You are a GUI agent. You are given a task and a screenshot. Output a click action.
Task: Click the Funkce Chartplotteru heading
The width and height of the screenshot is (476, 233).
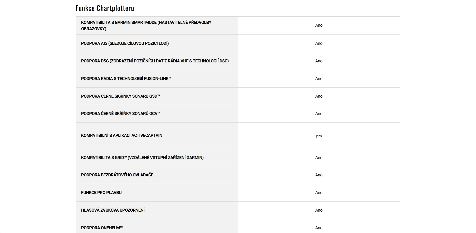[x=105, y=8]
